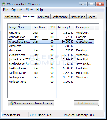Switch to the Users tab

92,17
